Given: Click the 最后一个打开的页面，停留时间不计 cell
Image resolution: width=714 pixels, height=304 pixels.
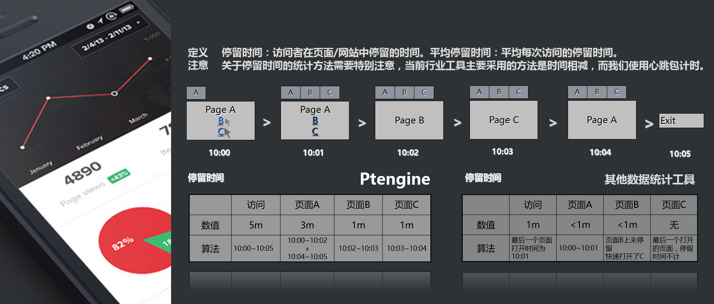Looking at the screenshot, I should (x=674, y=248).
